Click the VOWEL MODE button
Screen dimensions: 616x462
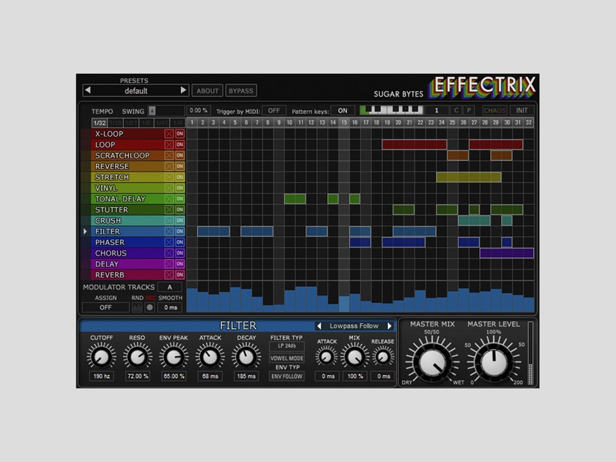pos(287,358)
